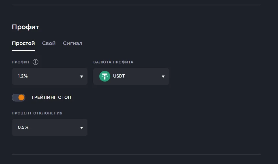The height and width of the screenshot is (164, 278).
Task: Click the 1.2% value in profit field
Action: pyautogui.click(x=23, y=76)
